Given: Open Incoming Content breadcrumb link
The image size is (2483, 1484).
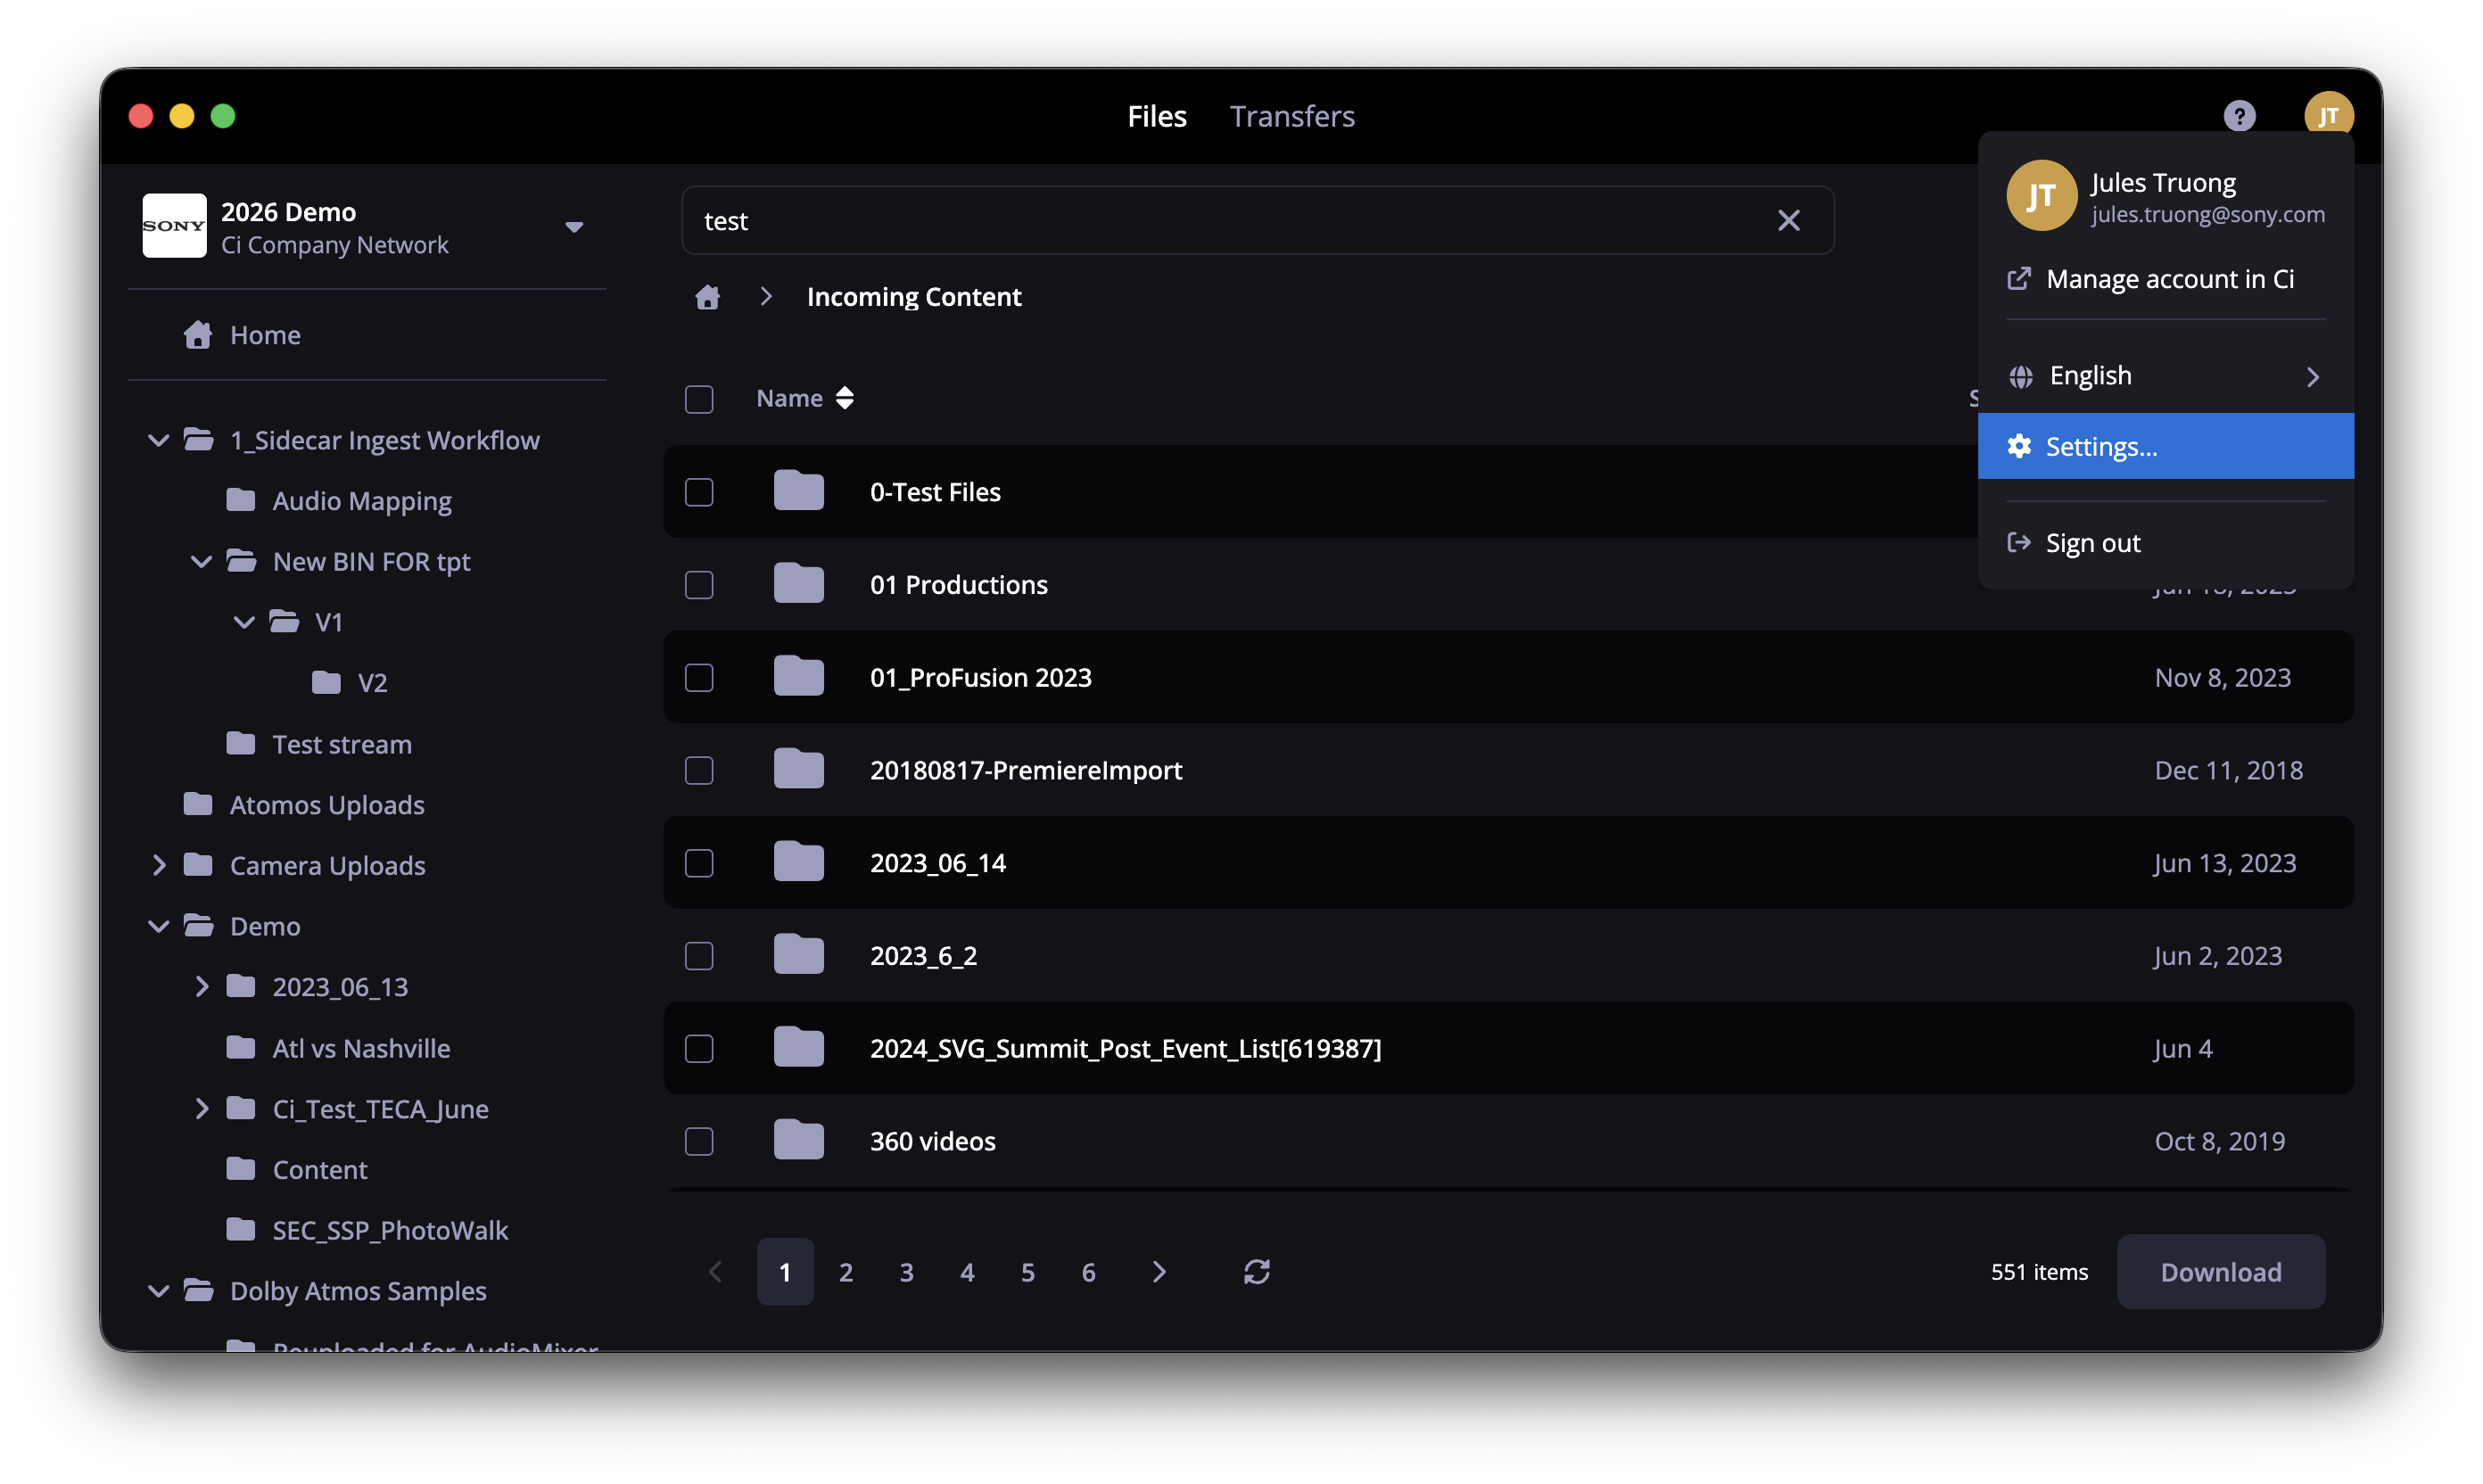Looking at the screenshot, I should tap(913, 297).
